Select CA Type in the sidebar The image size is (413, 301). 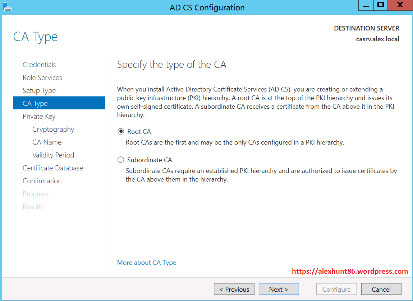pyautogui.click(x=35, y=103)
